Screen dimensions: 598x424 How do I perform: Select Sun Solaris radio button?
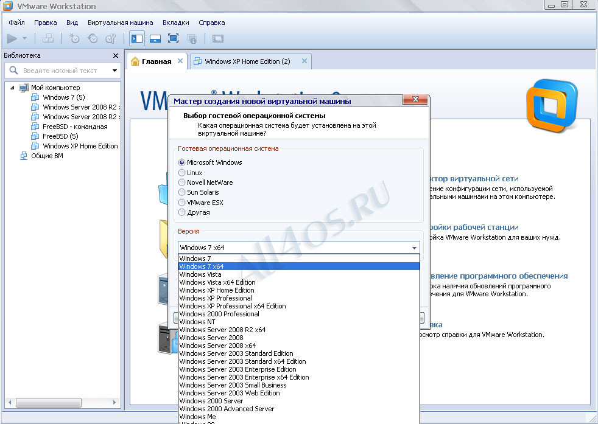coord(182,192)
